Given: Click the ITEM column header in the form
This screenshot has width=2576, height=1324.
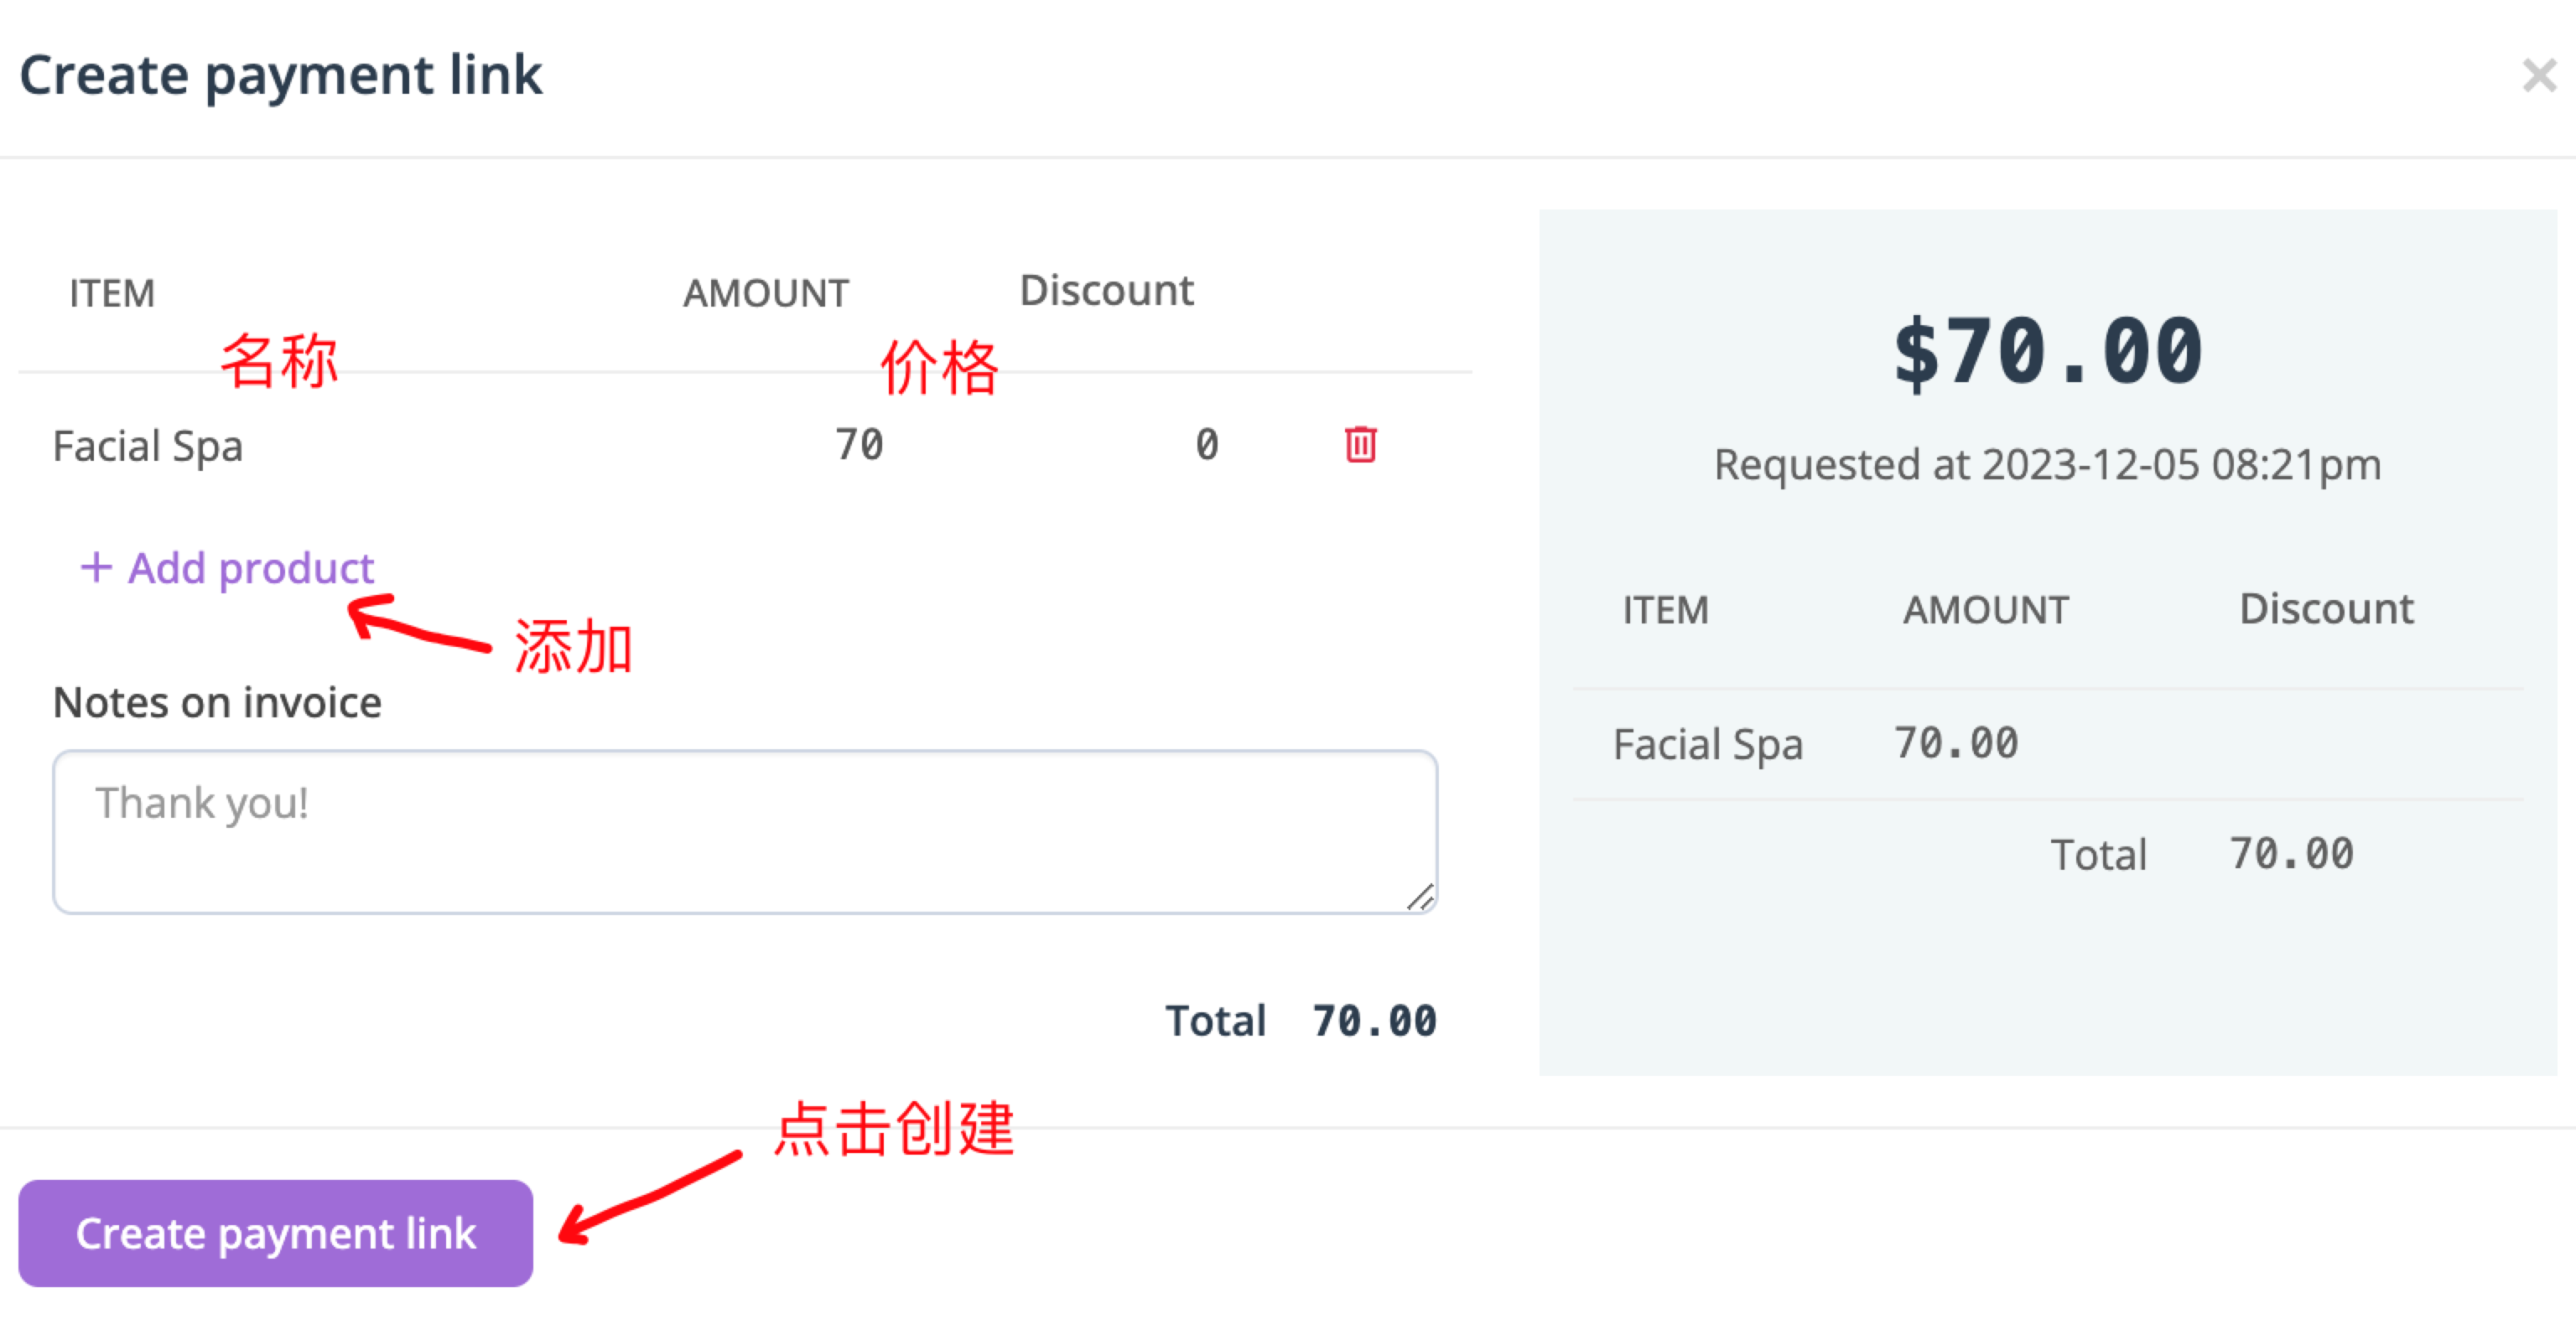Looking at the screenshot, I should (x=111, y=294).
